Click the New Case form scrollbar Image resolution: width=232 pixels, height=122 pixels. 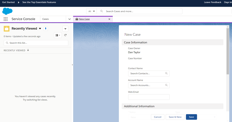coord(228,51)
